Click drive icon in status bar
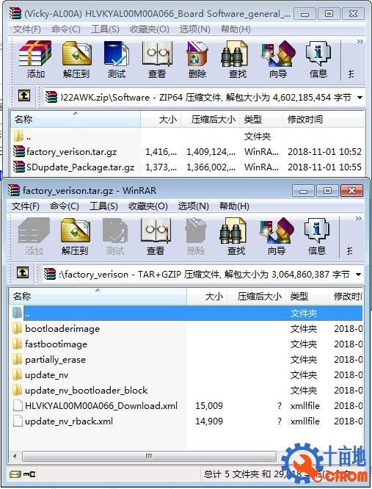This screenshot has width=372, height=489. point(15,474)
